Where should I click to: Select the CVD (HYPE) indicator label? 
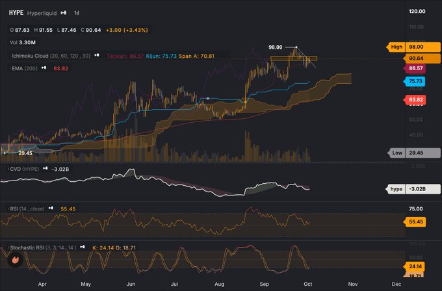25,169
